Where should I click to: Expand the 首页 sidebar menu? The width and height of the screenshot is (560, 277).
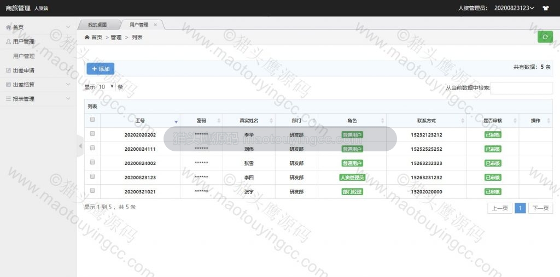38,27
